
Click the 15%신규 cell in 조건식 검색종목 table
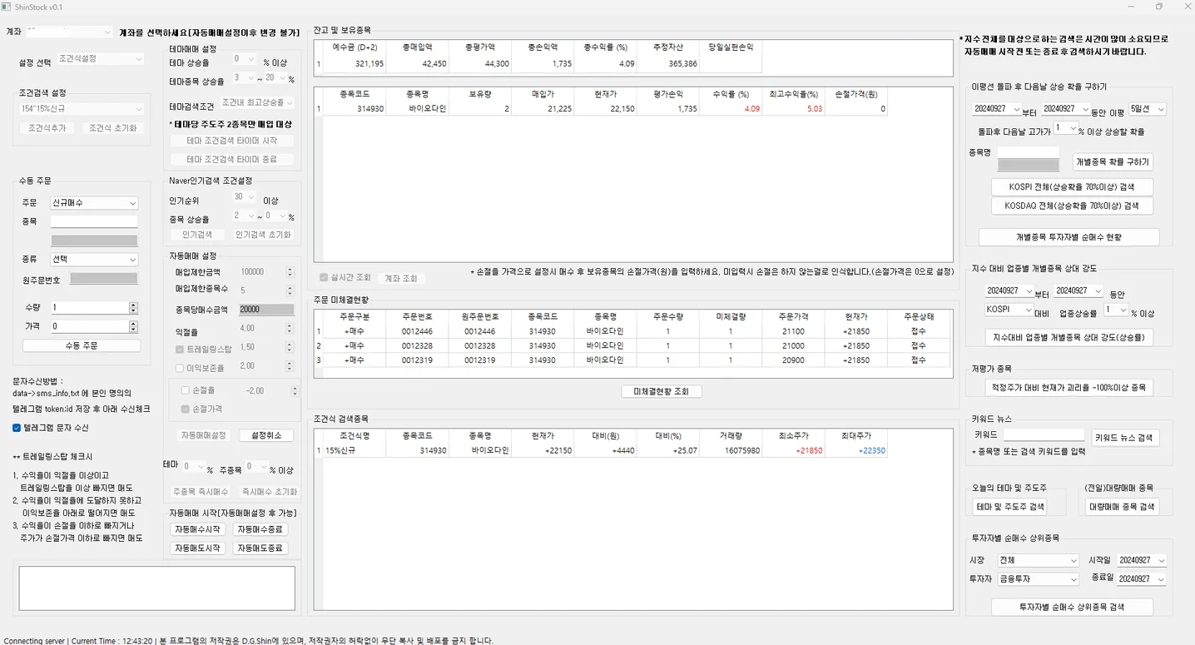click(x=355, y=450)
